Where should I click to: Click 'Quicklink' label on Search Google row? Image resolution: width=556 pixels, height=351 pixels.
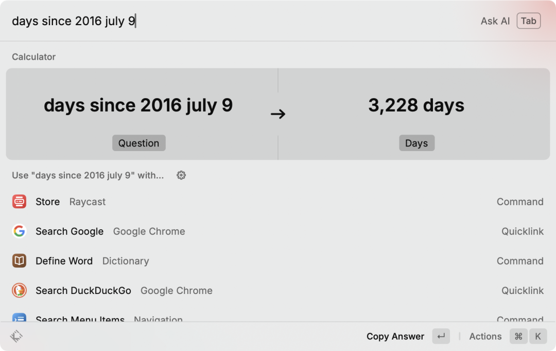(523, 231)
